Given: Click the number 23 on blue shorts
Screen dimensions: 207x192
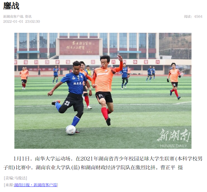Looking at the screenshot, I should coord(67,103).
